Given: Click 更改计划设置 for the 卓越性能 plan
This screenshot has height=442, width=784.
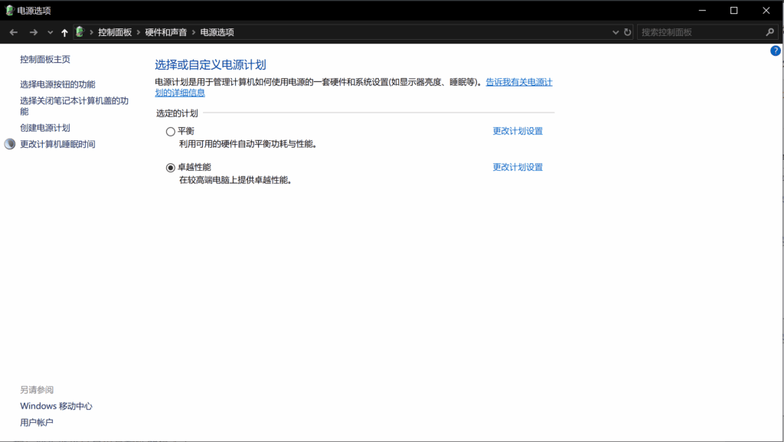Looking at the screenshot, I should click(518, 167).
